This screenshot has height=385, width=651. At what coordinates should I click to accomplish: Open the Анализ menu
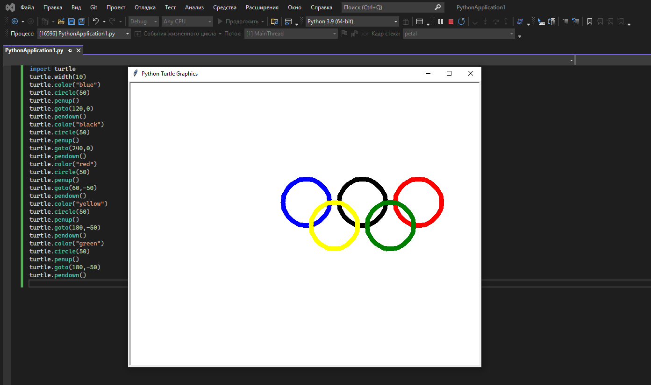[x=194, y=7]
